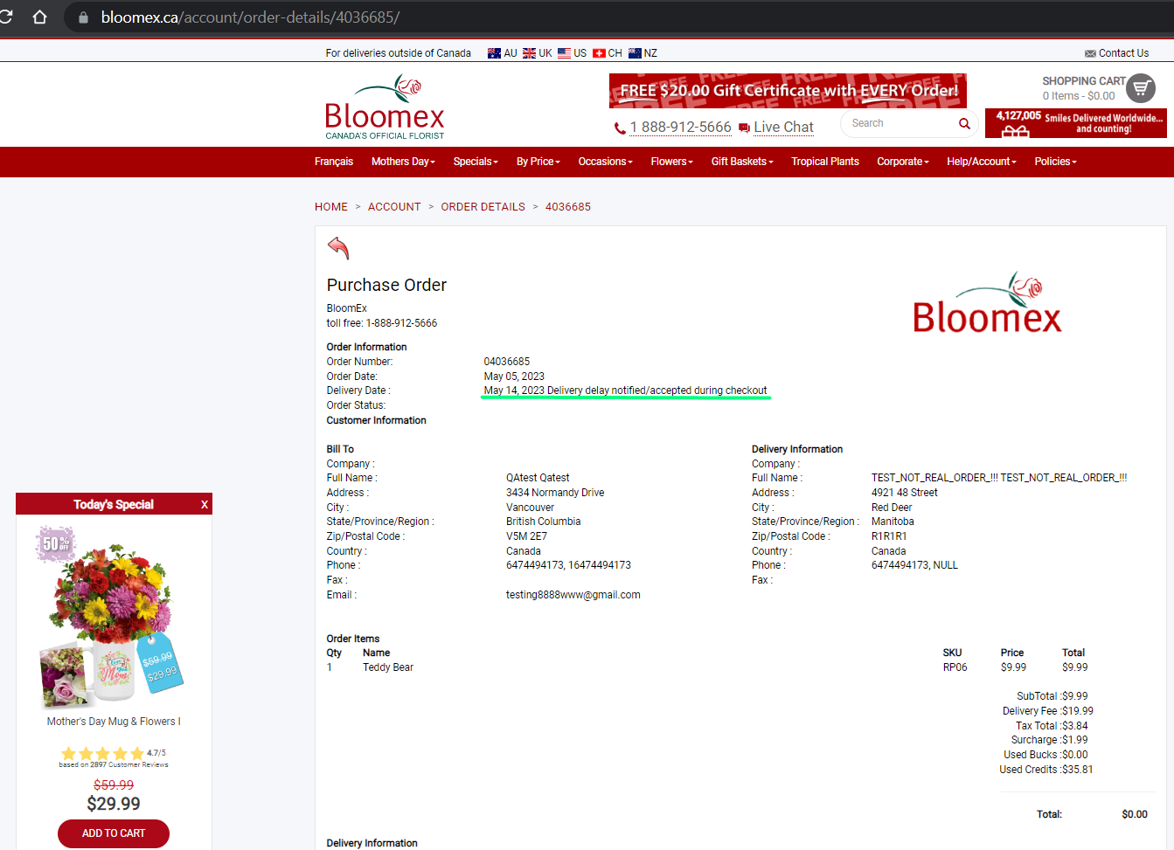Click the Bloomex logo in header
The width and height of the screenshot is (1174, 850).
click(x=385, y=107)
